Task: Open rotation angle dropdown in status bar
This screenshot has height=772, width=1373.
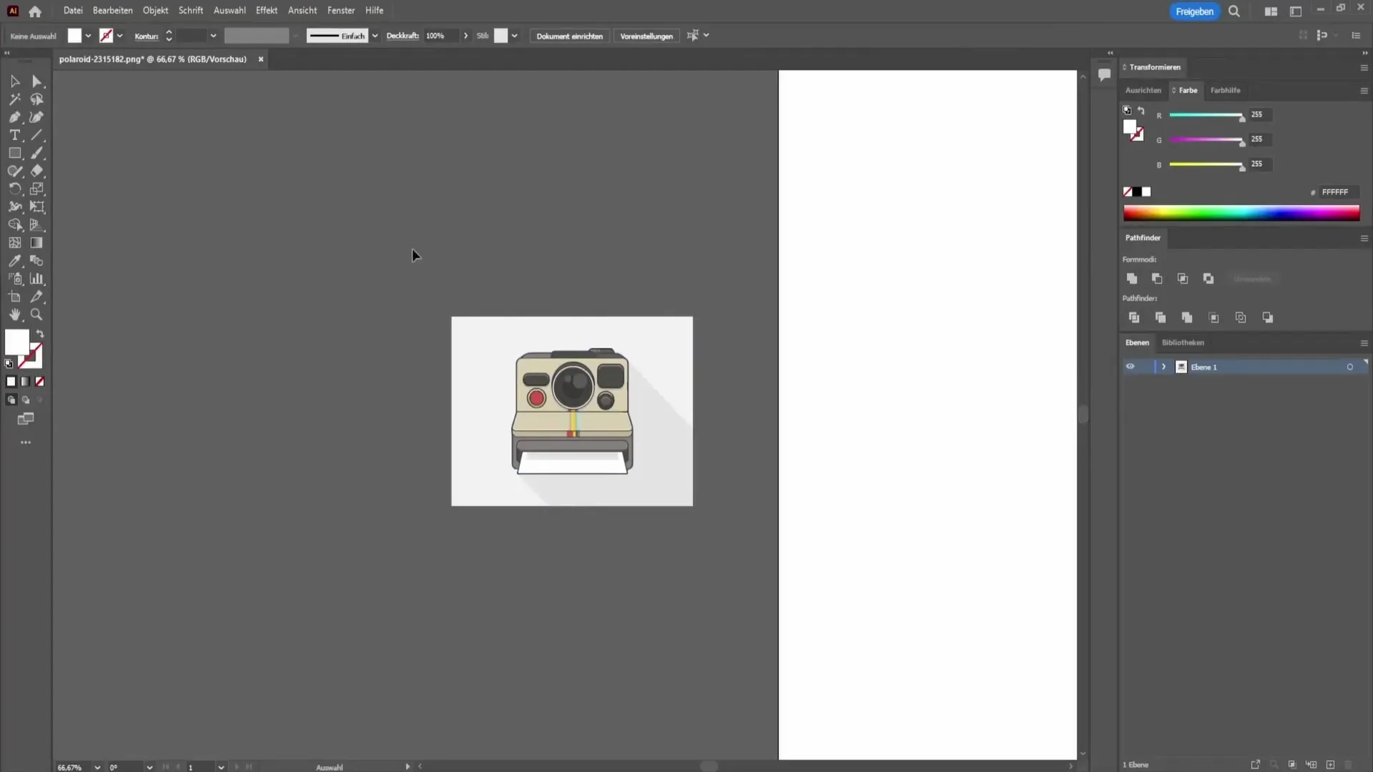Action: coord(149,767)
